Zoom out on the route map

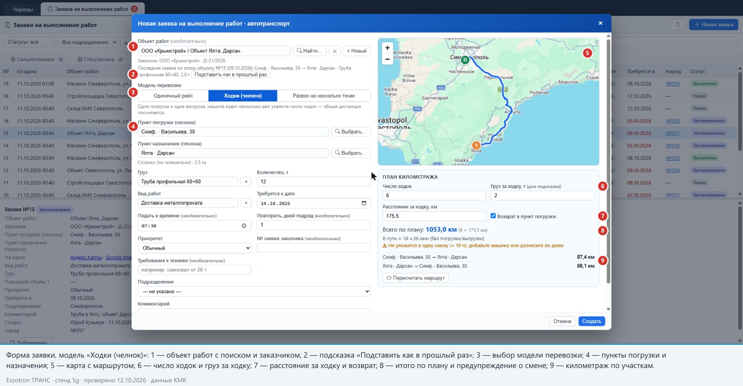pyautogui.click(x=387, y=59)
